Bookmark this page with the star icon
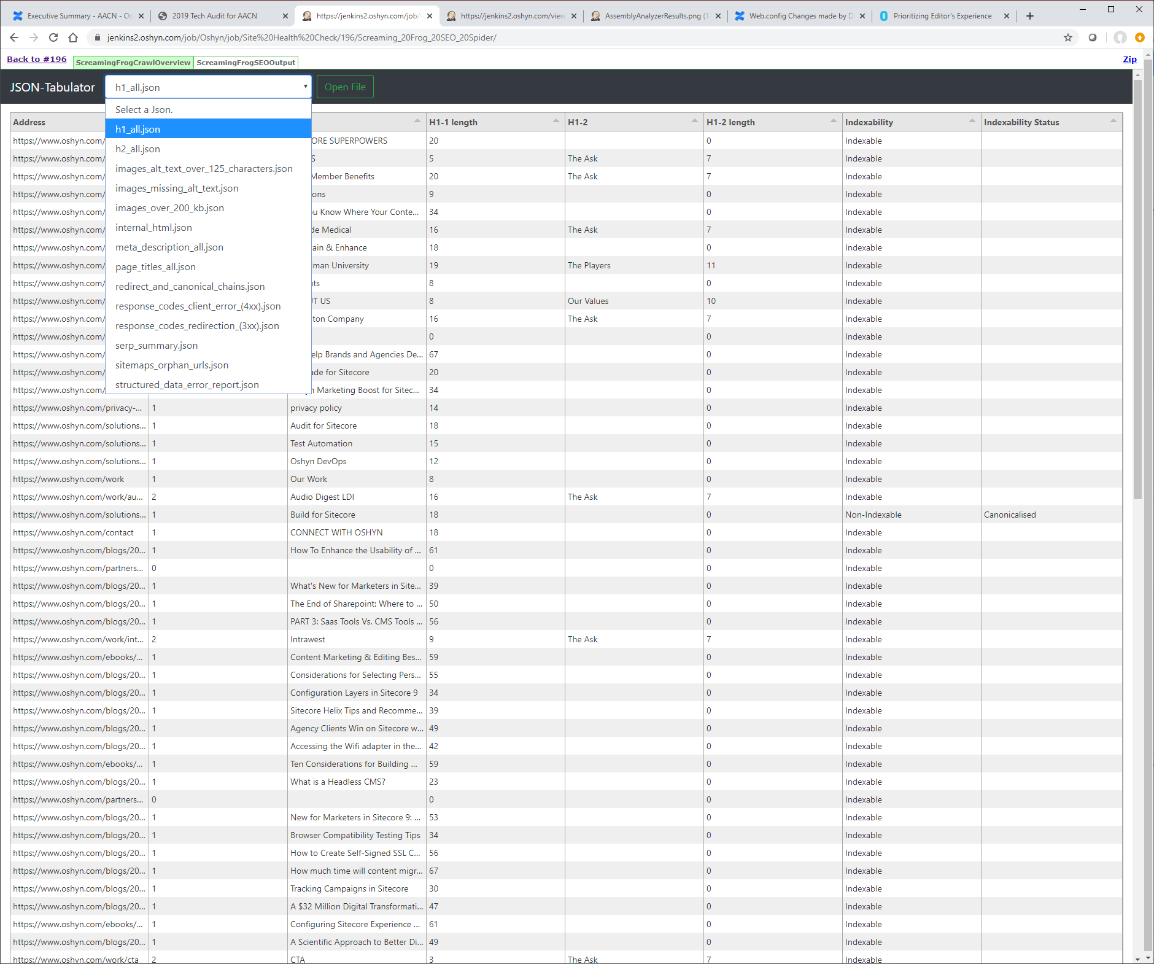The height and width of the screenshot is (964, 1154). coord(1068,37)
